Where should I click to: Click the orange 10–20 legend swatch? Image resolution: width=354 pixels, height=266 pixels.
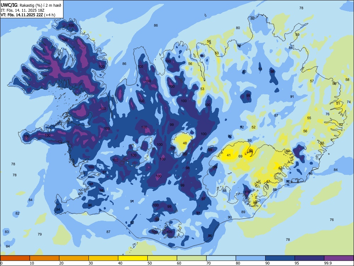click(x=45, y=258)
